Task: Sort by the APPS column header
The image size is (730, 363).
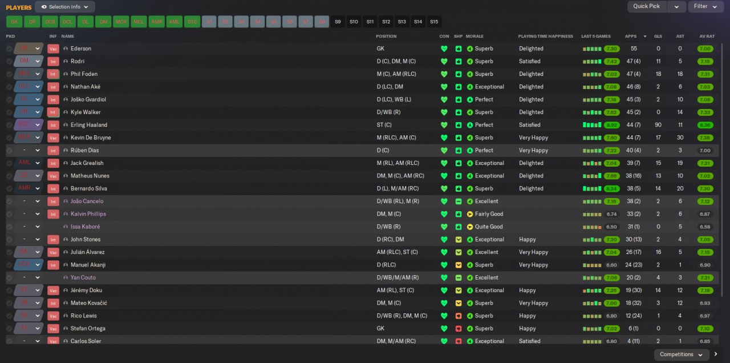Action: coord(631,37)
